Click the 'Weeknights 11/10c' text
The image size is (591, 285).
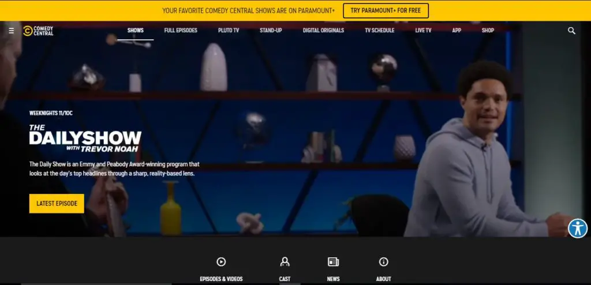(x=51, y=113)
